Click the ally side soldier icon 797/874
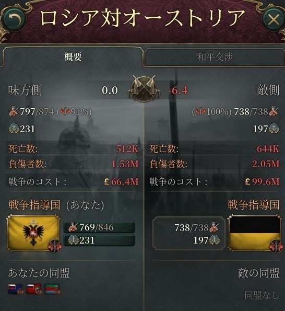The image size is (285, 311). [14, 111]
